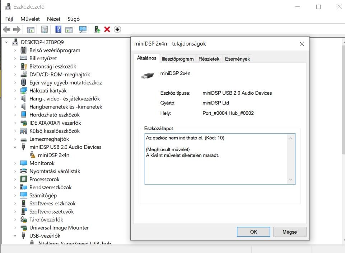Select the Hordozható eszközök tree item
Screen dimensions: 345x253
[x=55, y=115]
